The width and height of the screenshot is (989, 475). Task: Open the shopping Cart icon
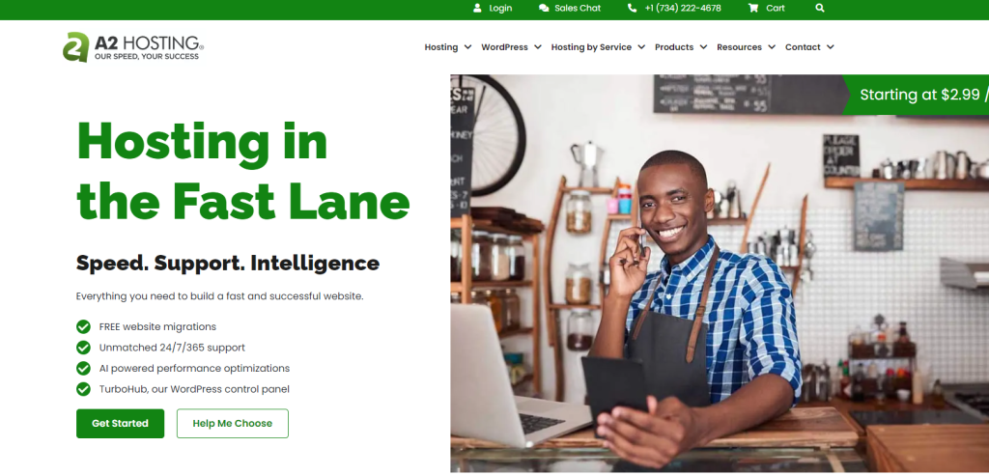pyautogui.click(x=753, y=8)
